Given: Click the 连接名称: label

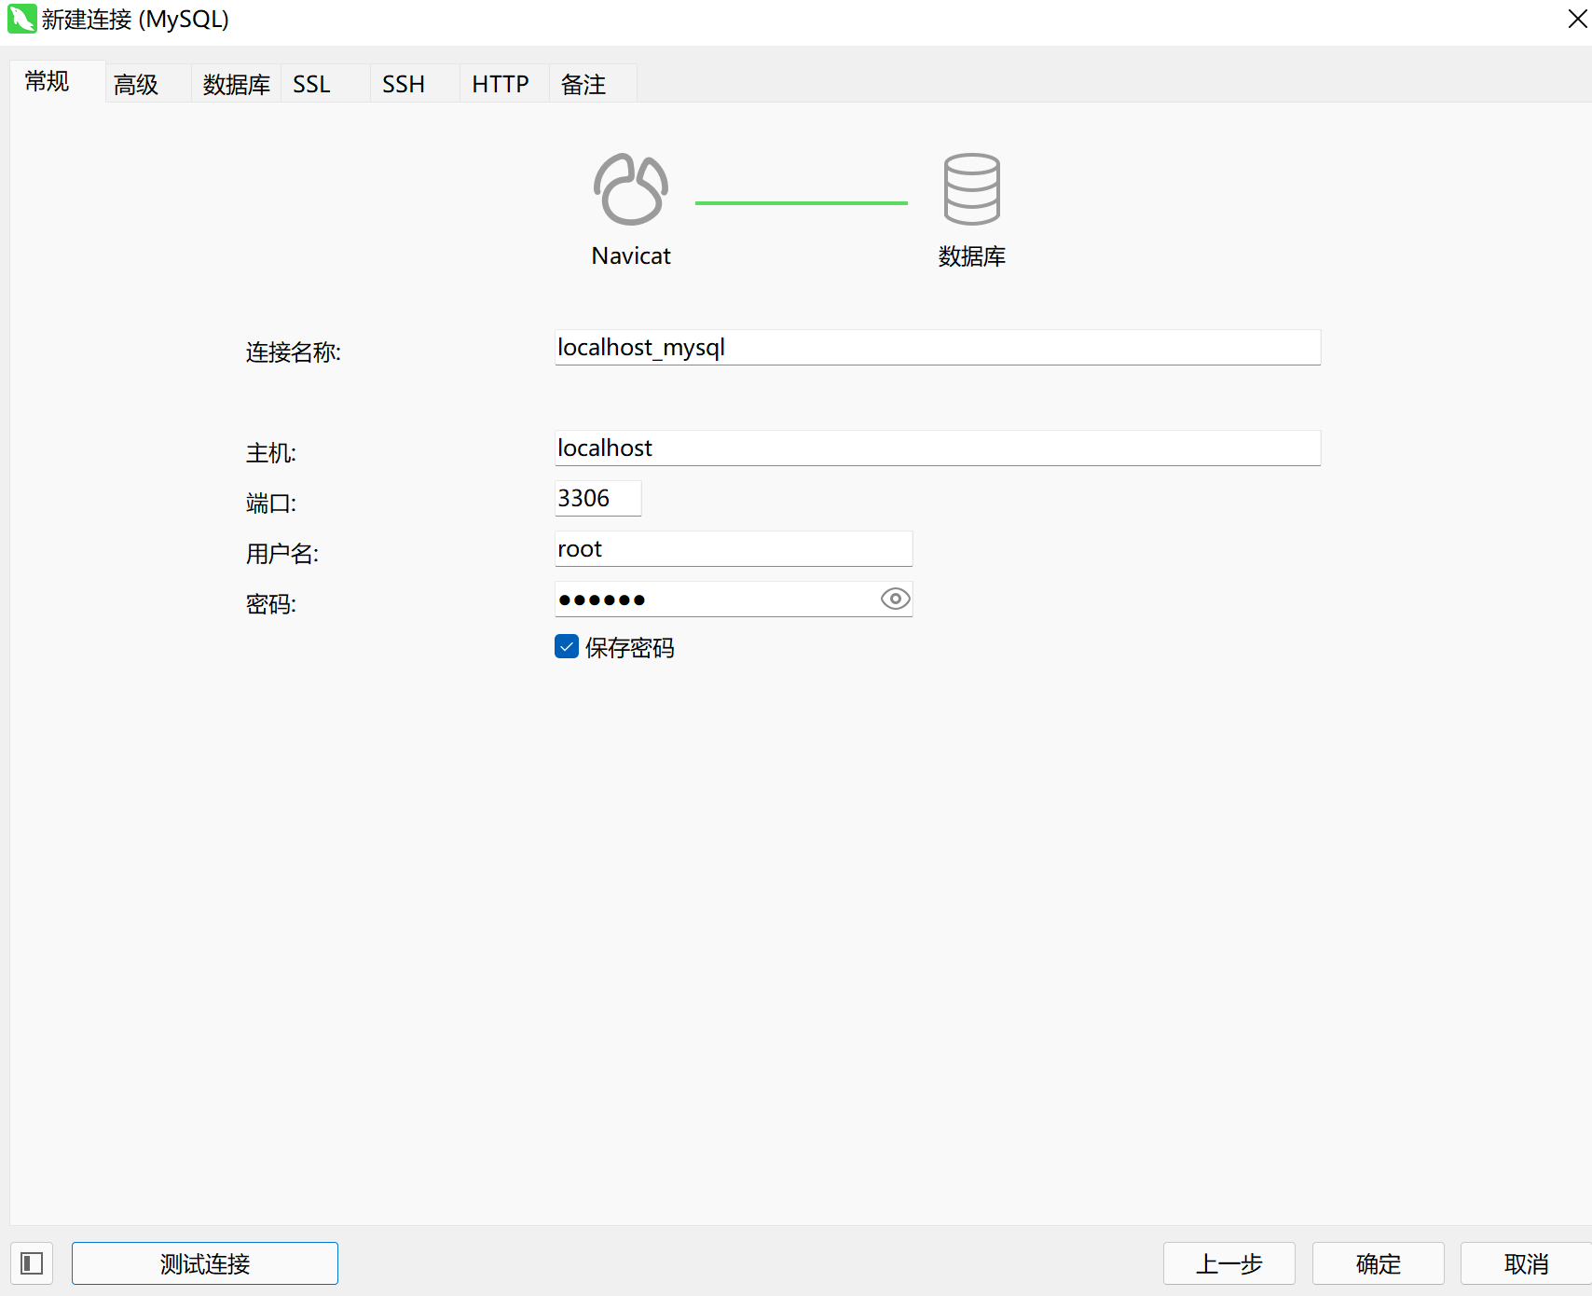Looking at the screenshot, I should pyautogui.click(x=294, y=352).
